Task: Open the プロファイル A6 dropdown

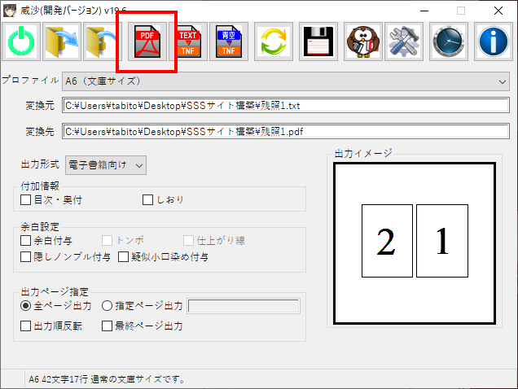Action: click(286, 81)
